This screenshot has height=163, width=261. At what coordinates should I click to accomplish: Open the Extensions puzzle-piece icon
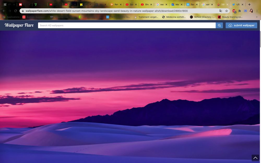click(x=240, y=11)
